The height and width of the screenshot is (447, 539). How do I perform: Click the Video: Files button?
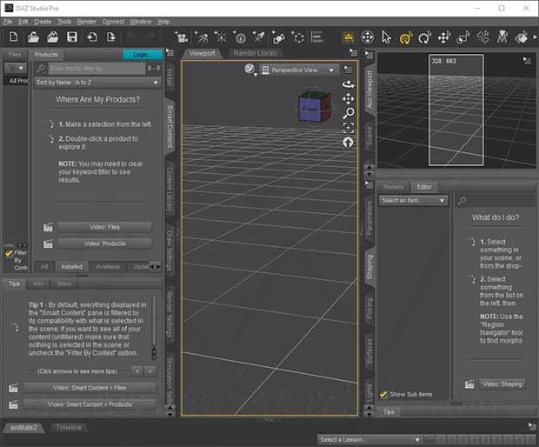tap(104, 227)
